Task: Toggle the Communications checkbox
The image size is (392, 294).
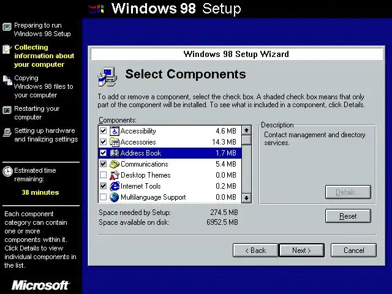Action: click(103, 164)
